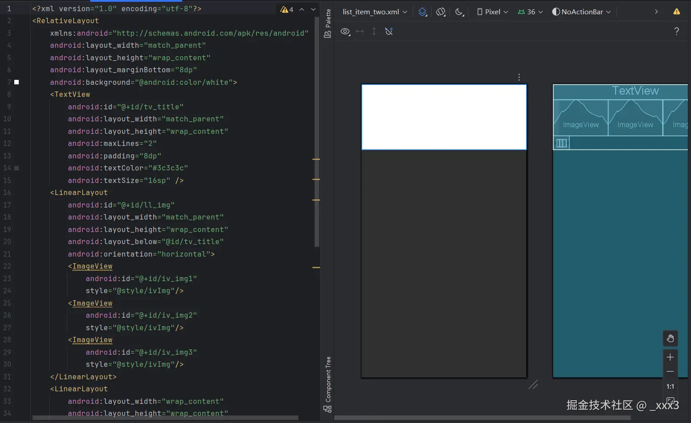Image resolution: width=691 pixels, height=423 pixels.
Task: Click the "@+id/iv_img3" id value
Action: pyautogui.click(x=166, y=352)
